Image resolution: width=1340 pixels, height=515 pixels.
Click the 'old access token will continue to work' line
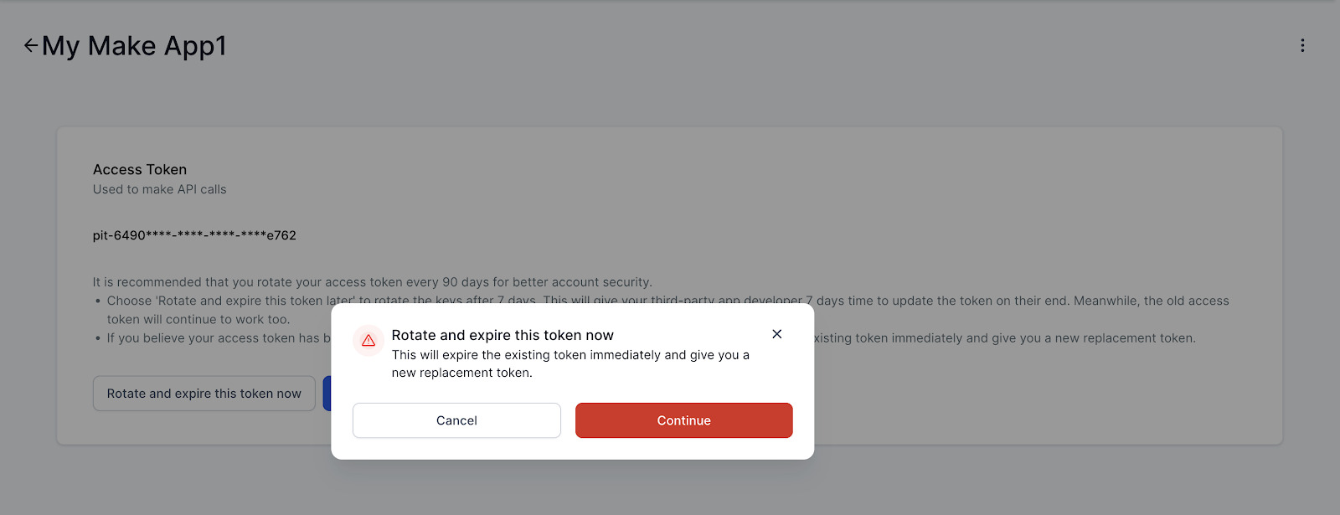coord(198,319)
